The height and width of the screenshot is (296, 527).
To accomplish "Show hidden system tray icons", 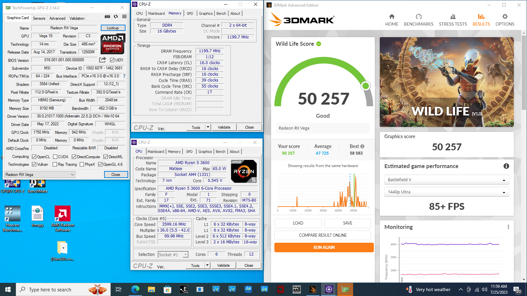I will (x=460, y=289).
